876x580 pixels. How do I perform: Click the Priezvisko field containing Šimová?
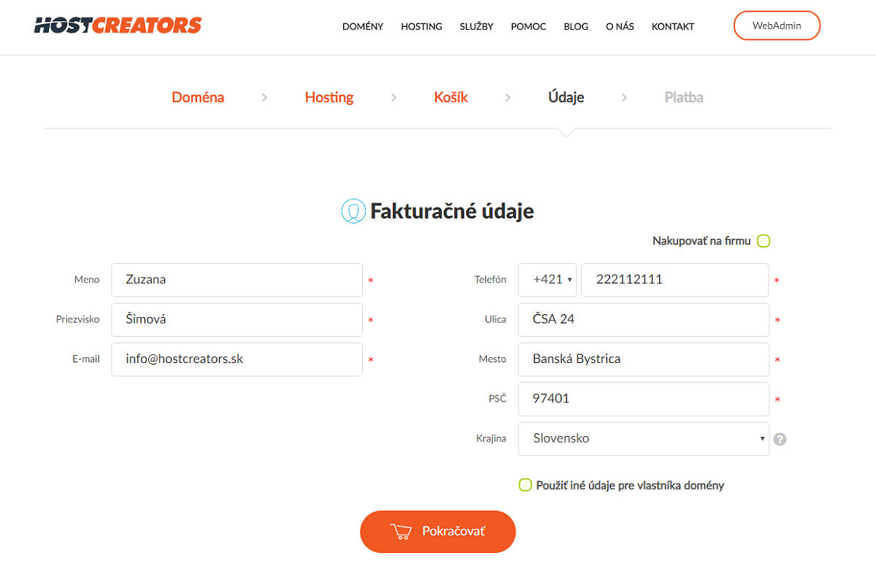pos(237,320)
